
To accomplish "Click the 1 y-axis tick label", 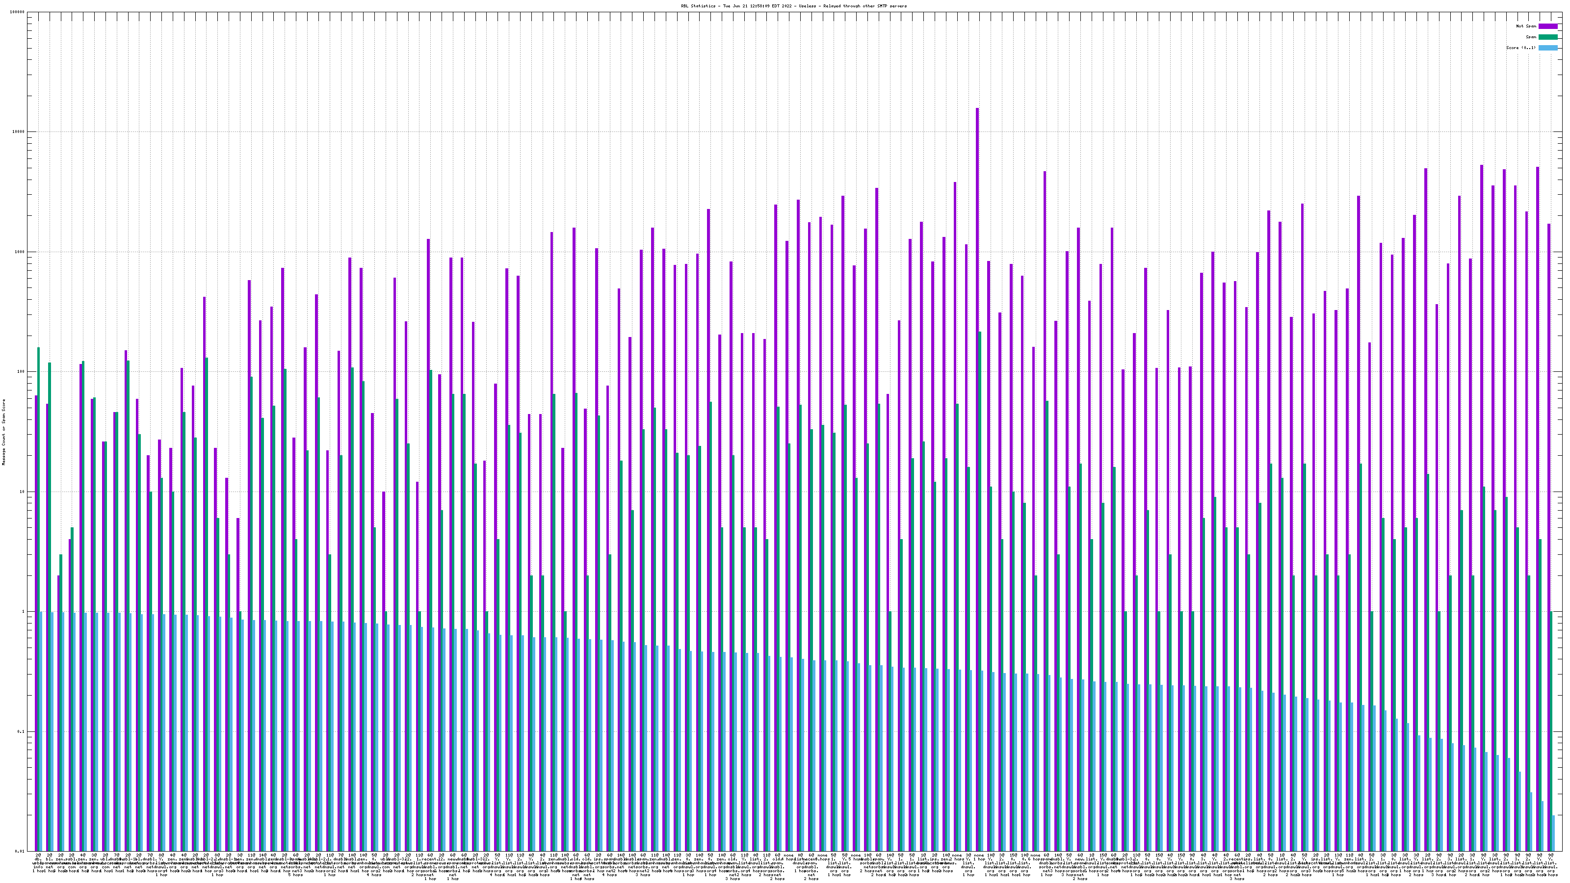I will [24, 611].
